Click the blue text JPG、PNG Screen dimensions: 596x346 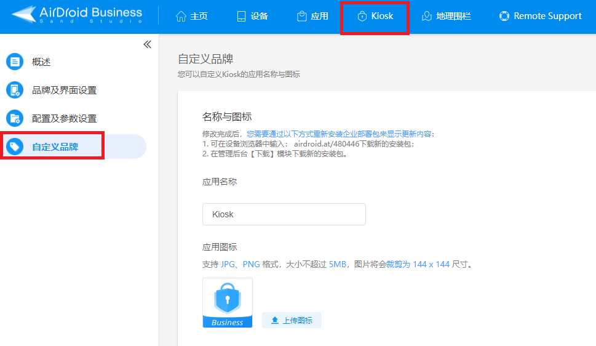(x=240, y=264)
